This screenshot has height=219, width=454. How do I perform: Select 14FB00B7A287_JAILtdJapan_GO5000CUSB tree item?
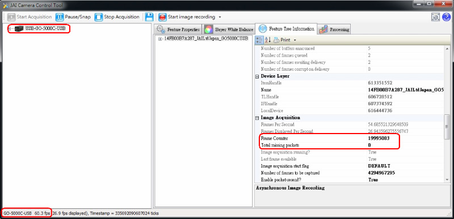click(x=206, y=38)
